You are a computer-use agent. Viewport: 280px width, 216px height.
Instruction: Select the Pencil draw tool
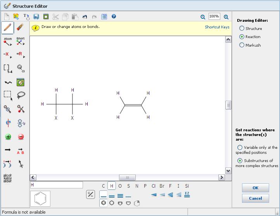(x=7, y=28)
